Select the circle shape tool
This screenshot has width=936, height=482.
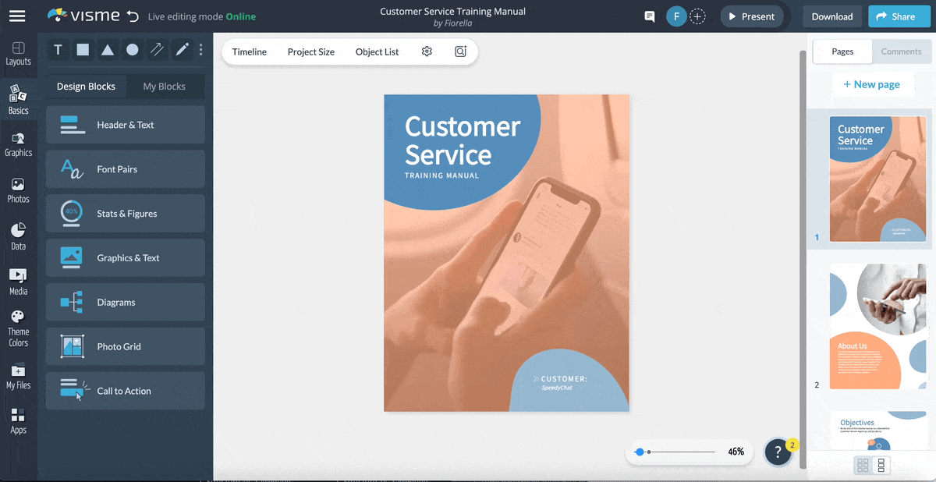(x=132, y=49)
